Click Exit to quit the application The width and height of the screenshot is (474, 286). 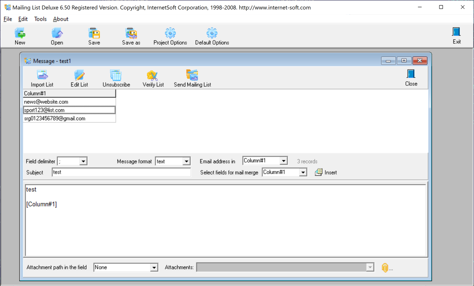(x=457, y=36)
